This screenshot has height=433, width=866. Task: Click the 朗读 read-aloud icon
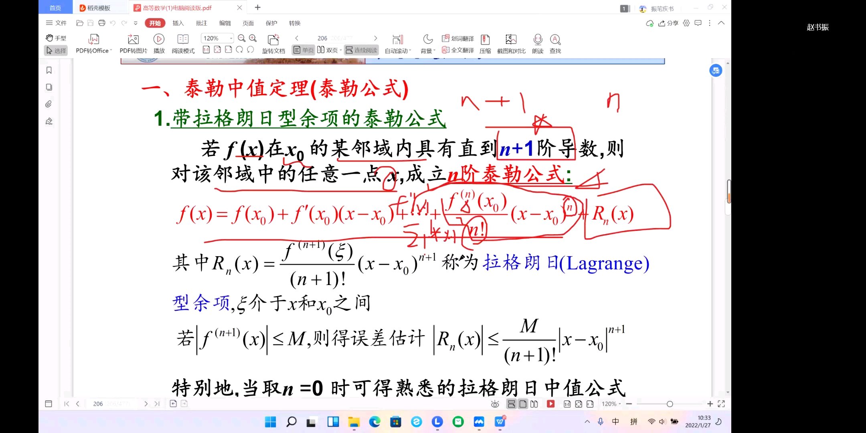point(538,39)
